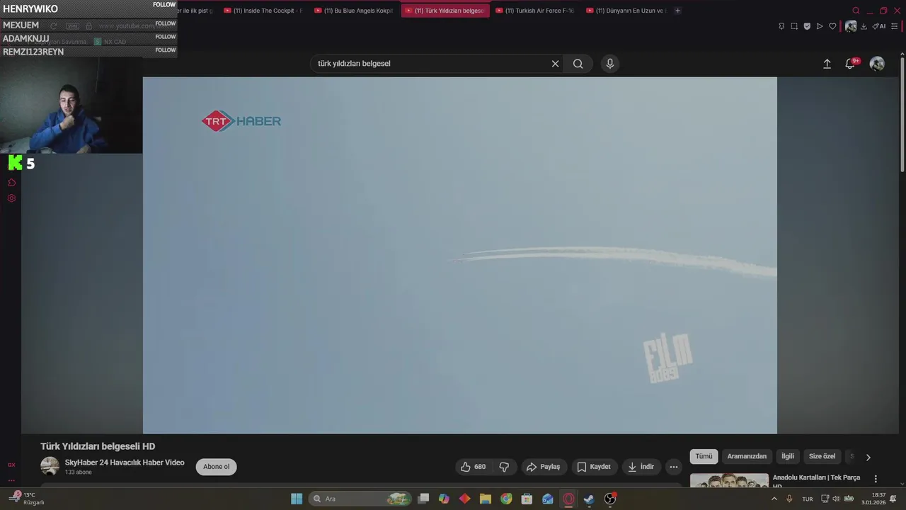Open Google Chrome from the taskbar
The width and height of the screenshot is (906, 510).
tap(506, 499)
